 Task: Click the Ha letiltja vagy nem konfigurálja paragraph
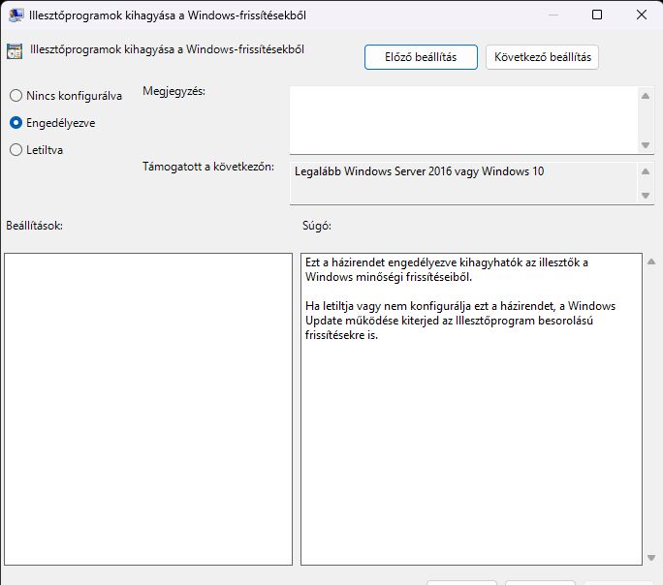coord(460,321)
